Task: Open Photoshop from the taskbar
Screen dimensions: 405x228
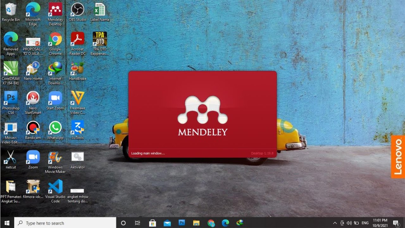Action: [x=182, y=223]
